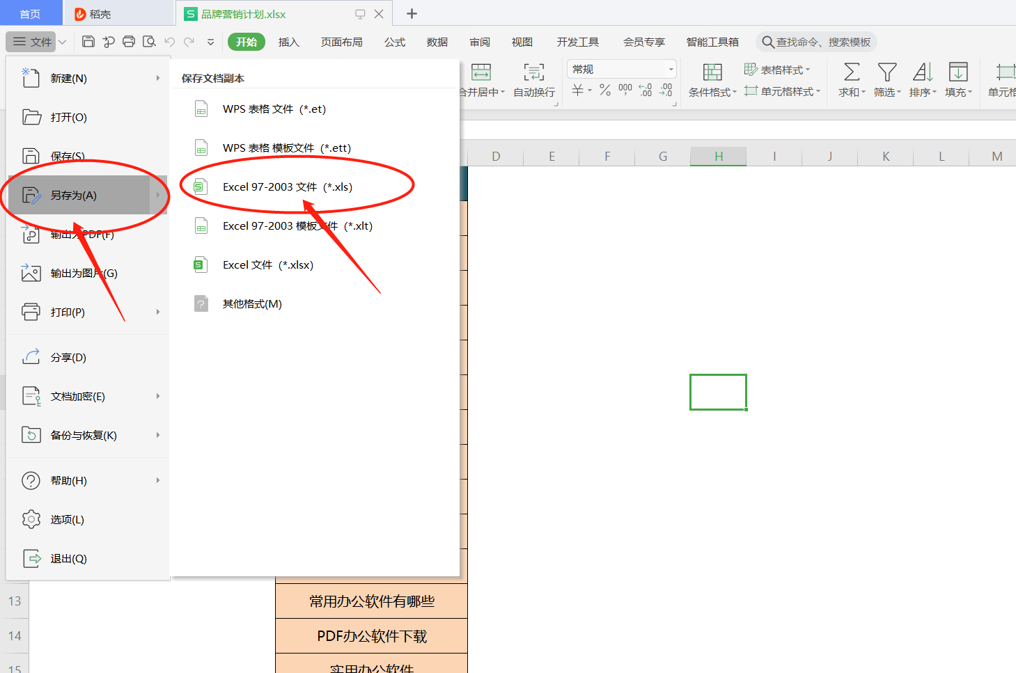Close the 品牌营销计划.xlsx document tab
The width and height of the screenshot is (1016, 673).
click(379, 14)
